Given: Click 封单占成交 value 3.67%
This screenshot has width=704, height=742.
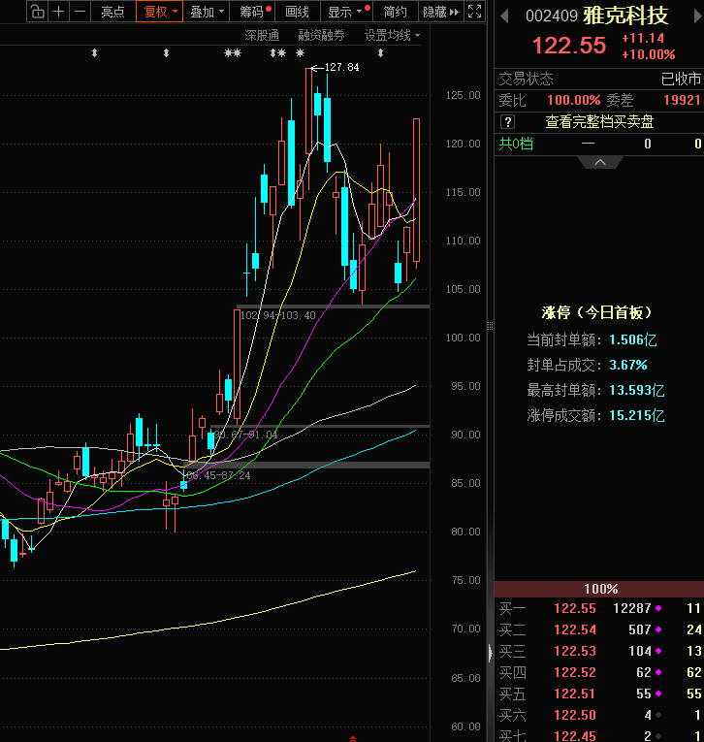Looking at the screenshot, I should (x=627, y=365).
